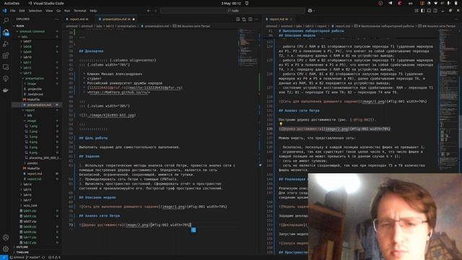This screenshot has height=260, width=462.
Task: Go forward with the navigation arrow
Action: [156, 11]
